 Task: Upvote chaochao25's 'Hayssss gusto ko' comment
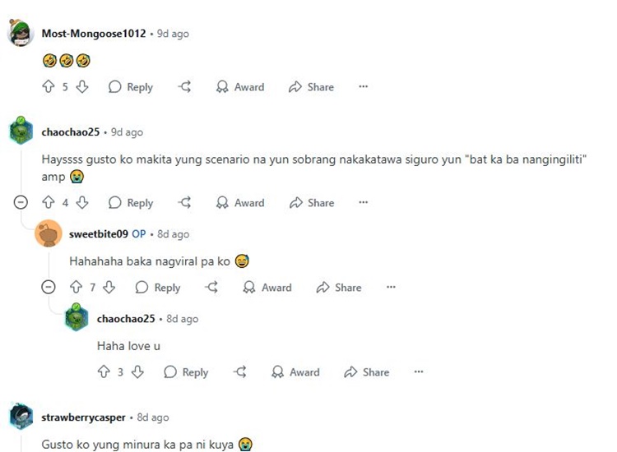(x=49, y=202)
